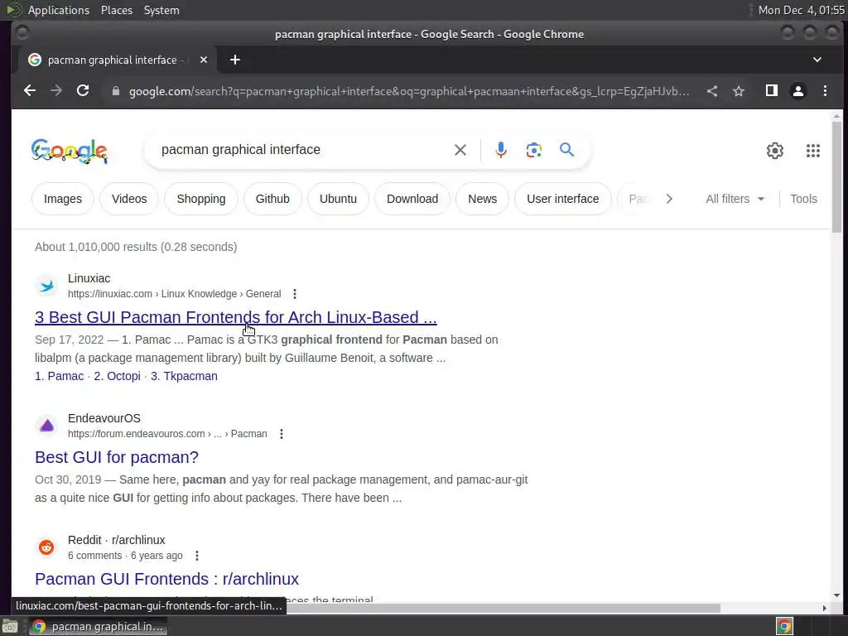The height and width of the screenshot is (636, 848).
Task: Show more filter chips with the right chevron
Action: 669,199
